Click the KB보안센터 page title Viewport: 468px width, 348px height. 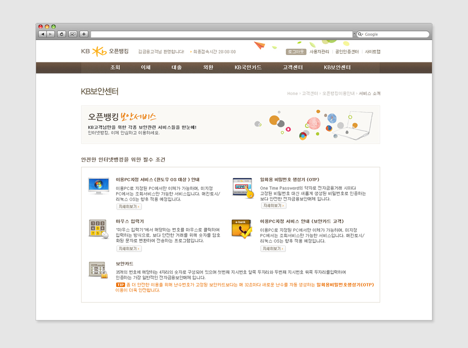[x=100, y=91]
